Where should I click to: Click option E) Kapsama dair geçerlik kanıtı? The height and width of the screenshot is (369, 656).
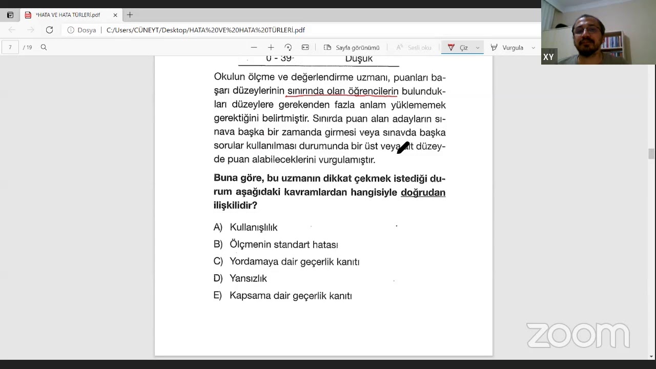(283, 296)
